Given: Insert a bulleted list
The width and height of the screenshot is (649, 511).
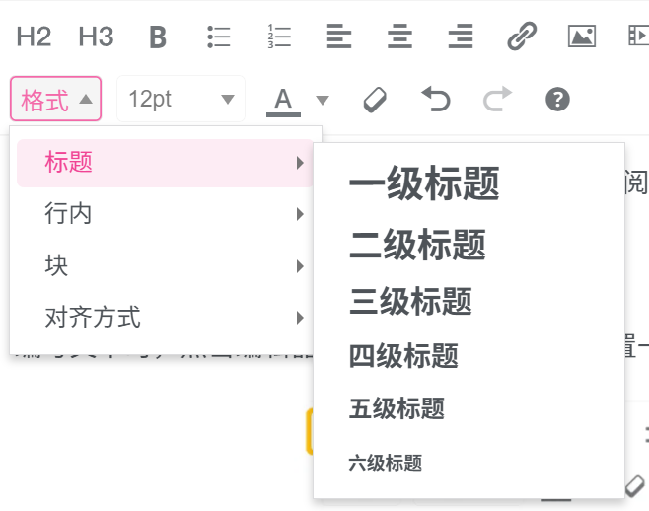Looking at the screenshot, I should pos(218,37).
